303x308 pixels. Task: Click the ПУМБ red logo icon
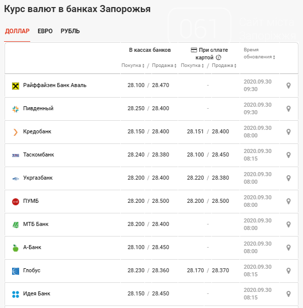click(x=15, y=201)
